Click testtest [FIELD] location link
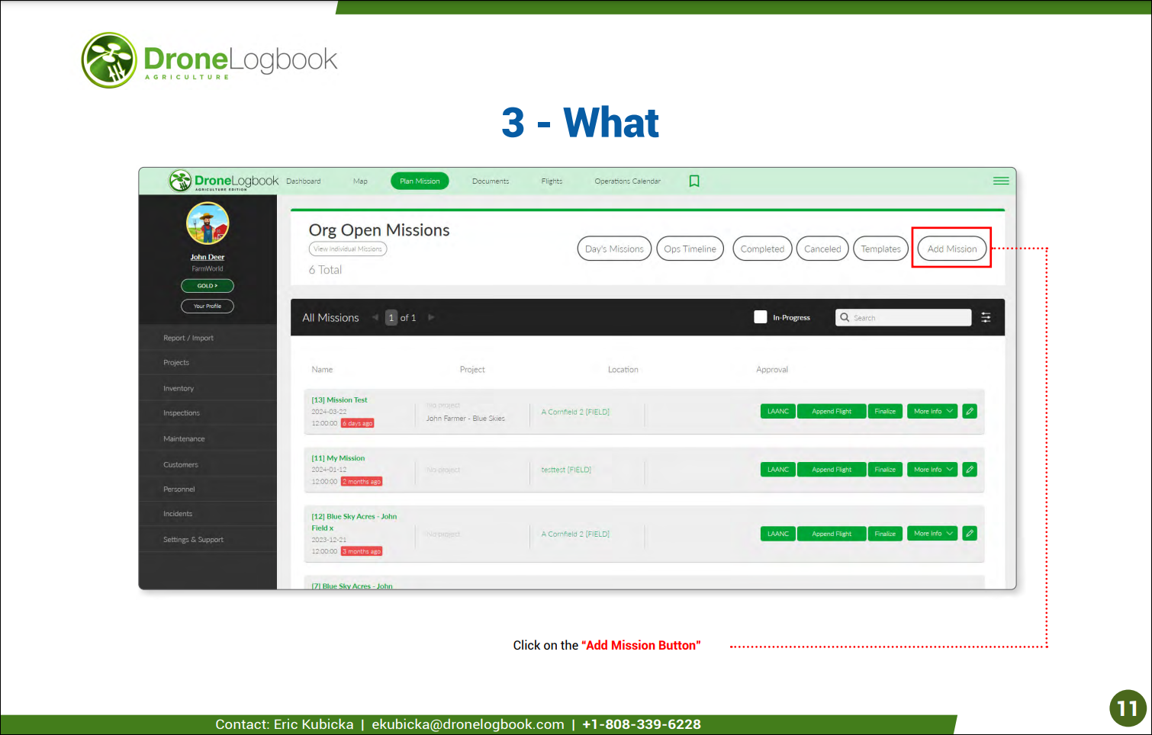 tap(566, 470)
